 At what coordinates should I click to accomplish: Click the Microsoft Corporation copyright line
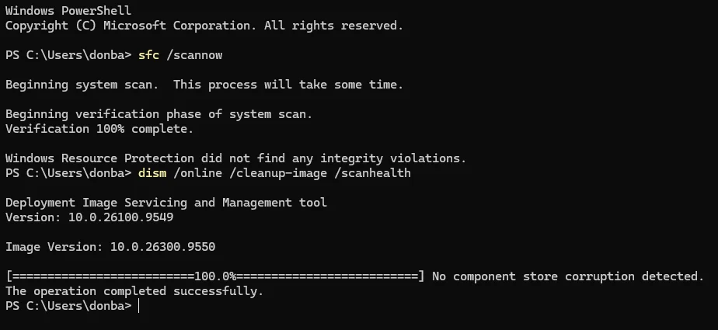click(x=204, y=26)
